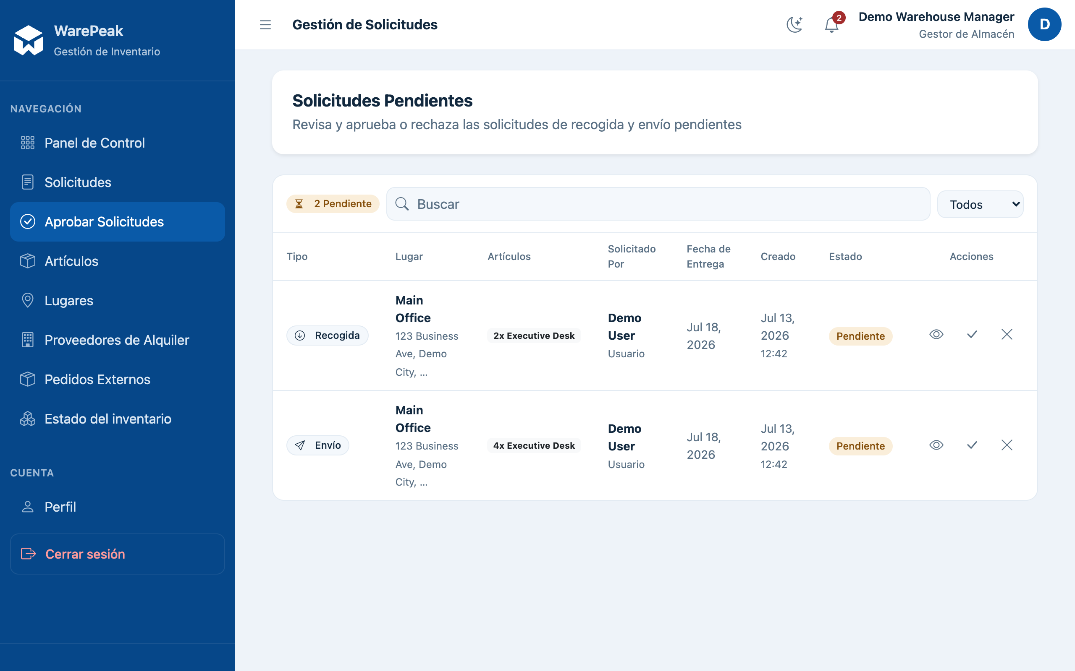Screen dimensions: 1075x671
Task: Click the Fecha de Entrega header
Action: pos(708,257)
